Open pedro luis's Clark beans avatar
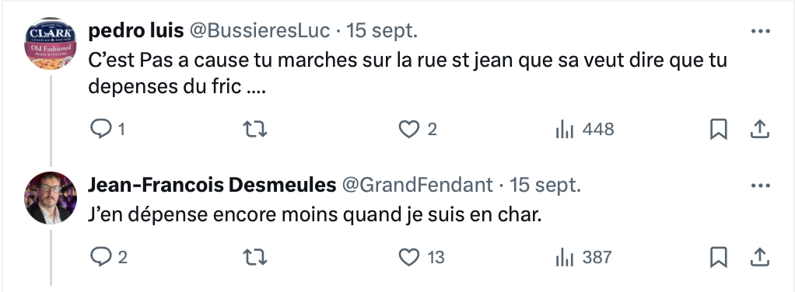The height and width of the screenshot is (292, 795). pyautogui.click(x=51, y=44)
